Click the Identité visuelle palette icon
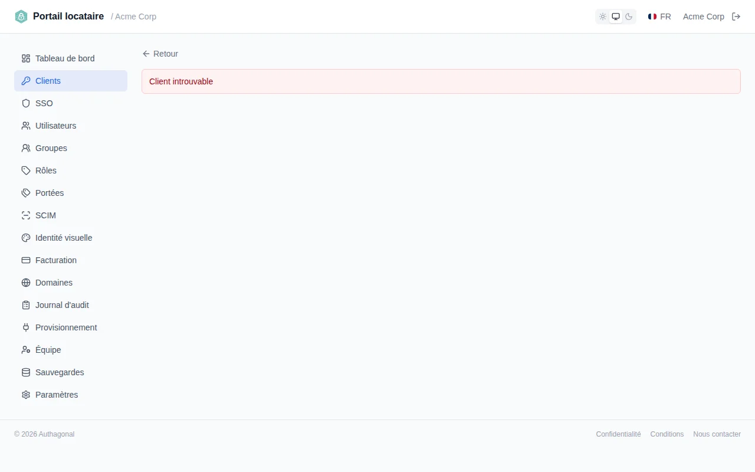 [26, 238]
